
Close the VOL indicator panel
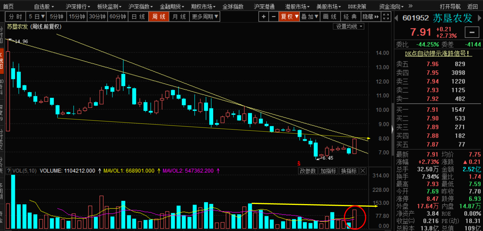point(363,171)
